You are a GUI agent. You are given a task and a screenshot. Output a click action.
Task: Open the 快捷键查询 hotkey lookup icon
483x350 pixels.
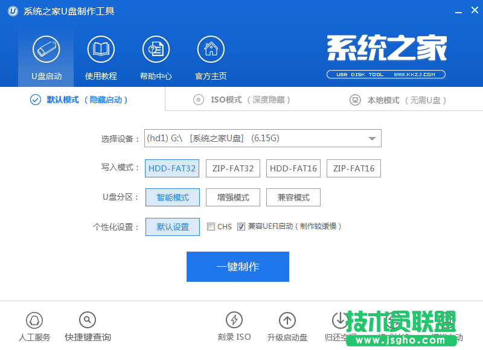tap(87, 326)
